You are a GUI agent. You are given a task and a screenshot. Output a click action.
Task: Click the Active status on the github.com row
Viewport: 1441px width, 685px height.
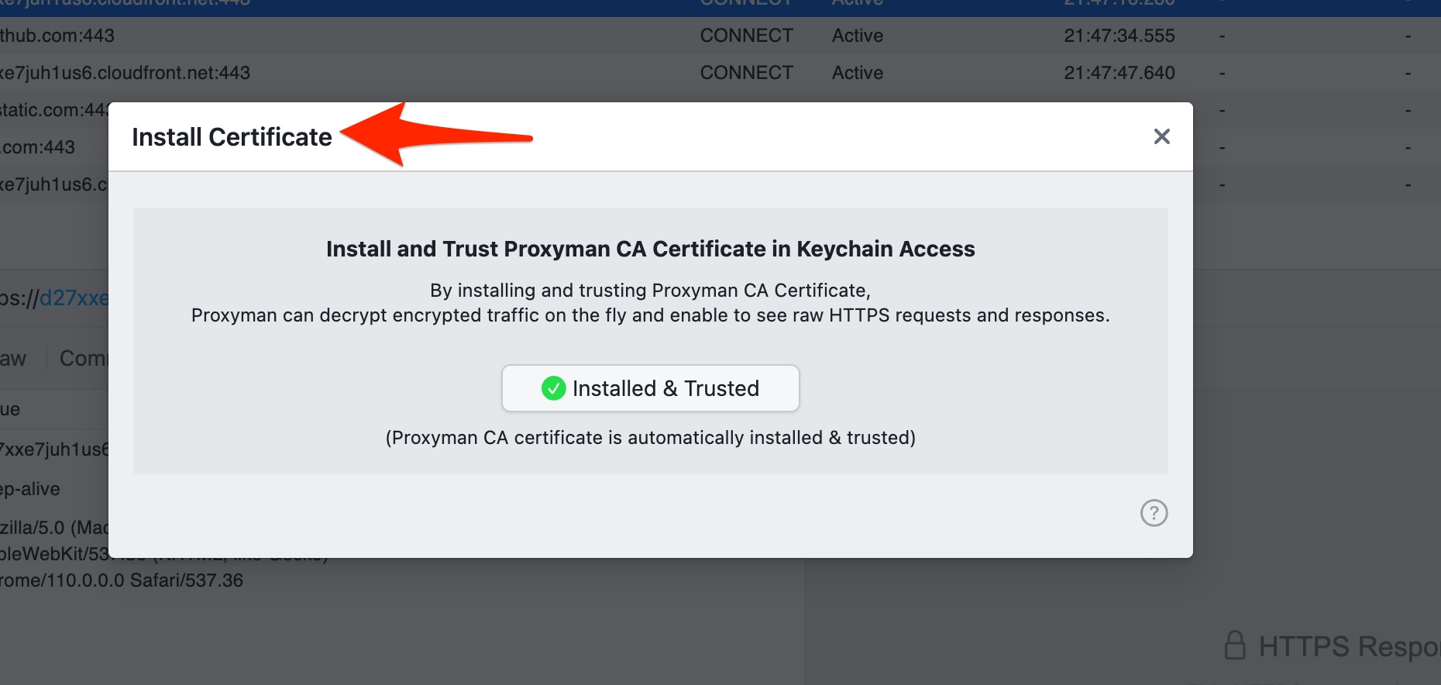pyautogui.click(x=857, y=35)
